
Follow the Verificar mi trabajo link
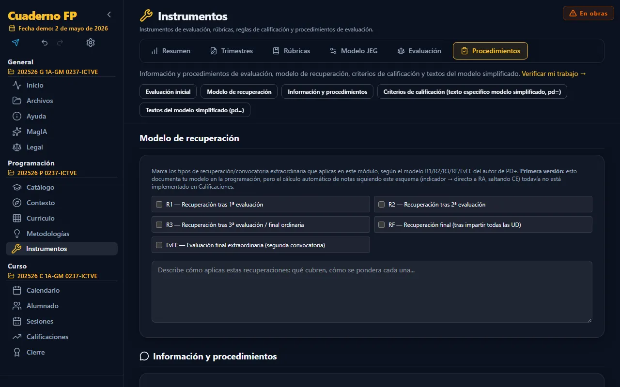554,74
